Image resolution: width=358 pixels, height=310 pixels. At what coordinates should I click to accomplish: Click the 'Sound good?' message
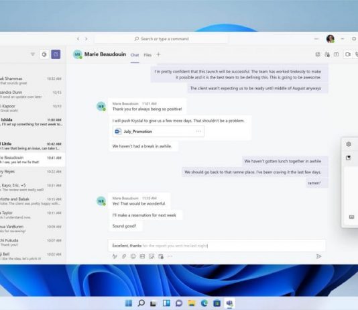click(x=125, y=226)
